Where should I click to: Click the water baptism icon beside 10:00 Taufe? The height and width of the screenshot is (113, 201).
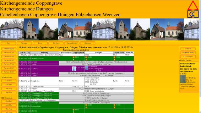coord(87,68)
